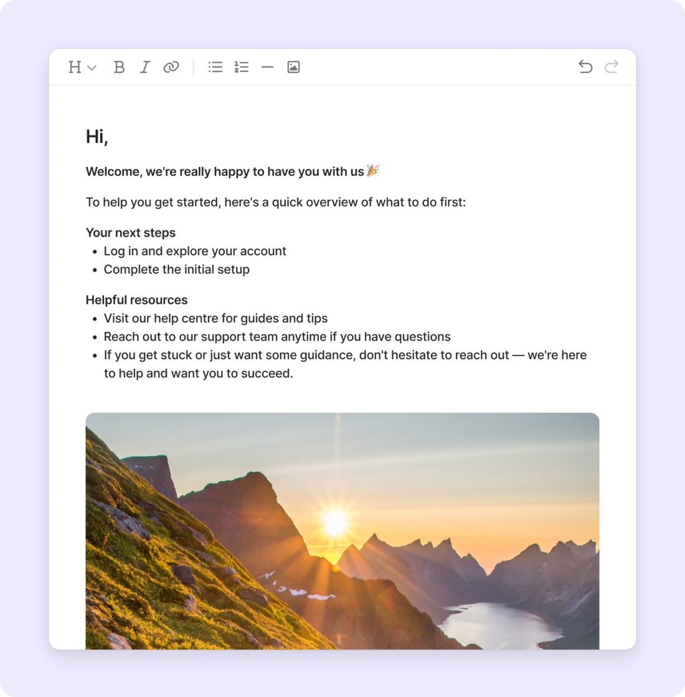Place cursor in the "Hi," heading
This screenshot has width=685, height=697.
[x=97, y=137]
